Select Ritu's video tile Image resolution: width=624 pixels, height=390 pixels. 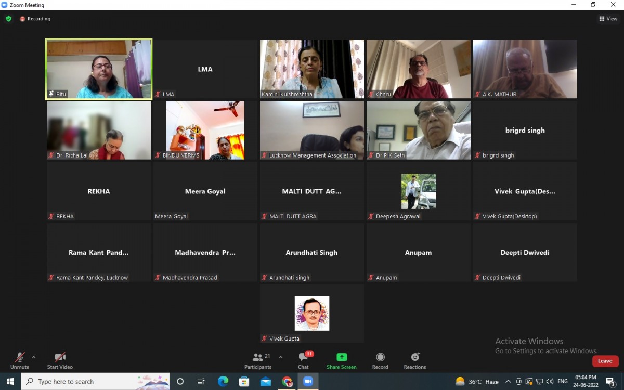(99, 69)
